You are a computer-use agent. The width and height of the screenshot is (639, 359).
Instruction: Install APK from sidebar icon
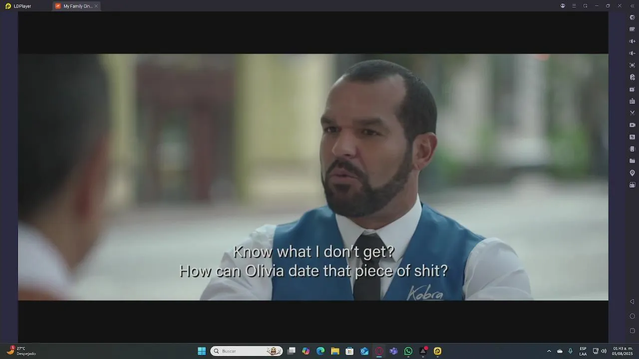point(632,101)
